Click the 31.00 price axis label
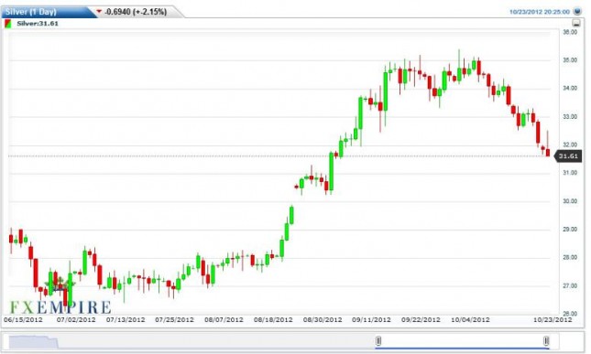 [x=570, y=173]
